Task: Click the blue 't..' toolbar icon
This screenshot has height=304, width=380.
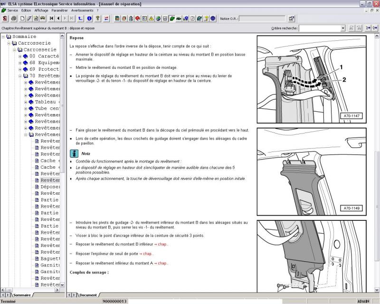Action: tap(80, 19)
